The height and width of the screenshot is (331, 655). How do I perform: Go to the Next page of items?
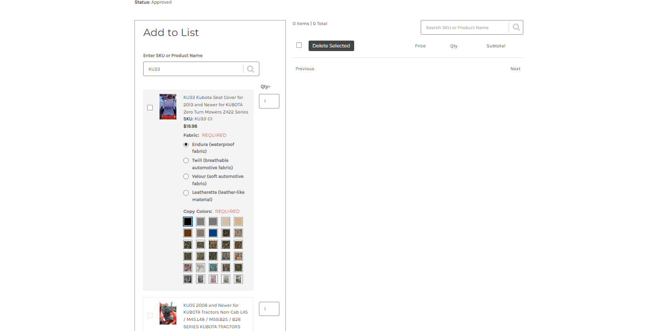click(515, 69)
